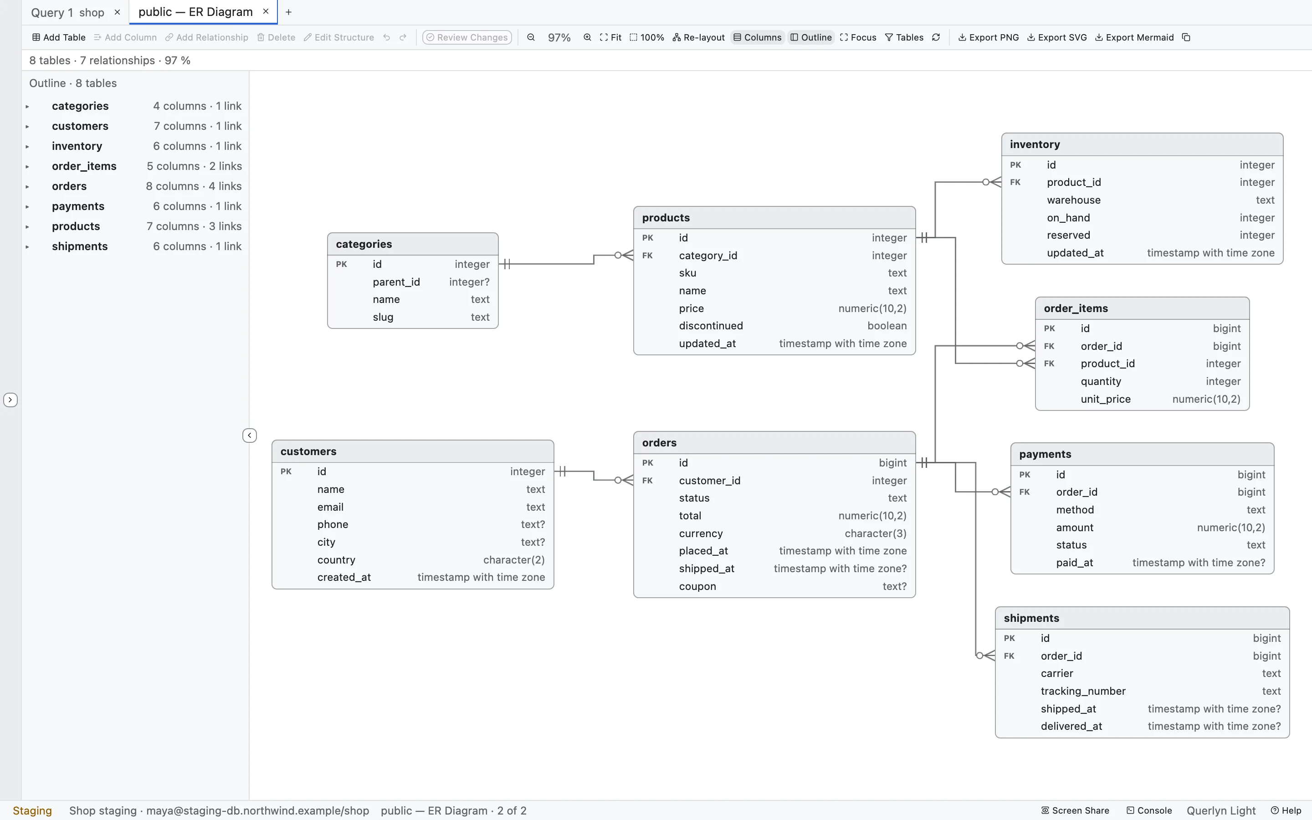Click the Staging environment label

tap(32, 810)
